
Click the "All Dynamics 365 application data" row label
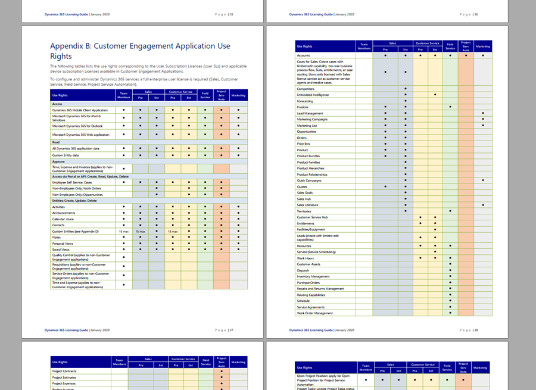(x=76, y=149)
